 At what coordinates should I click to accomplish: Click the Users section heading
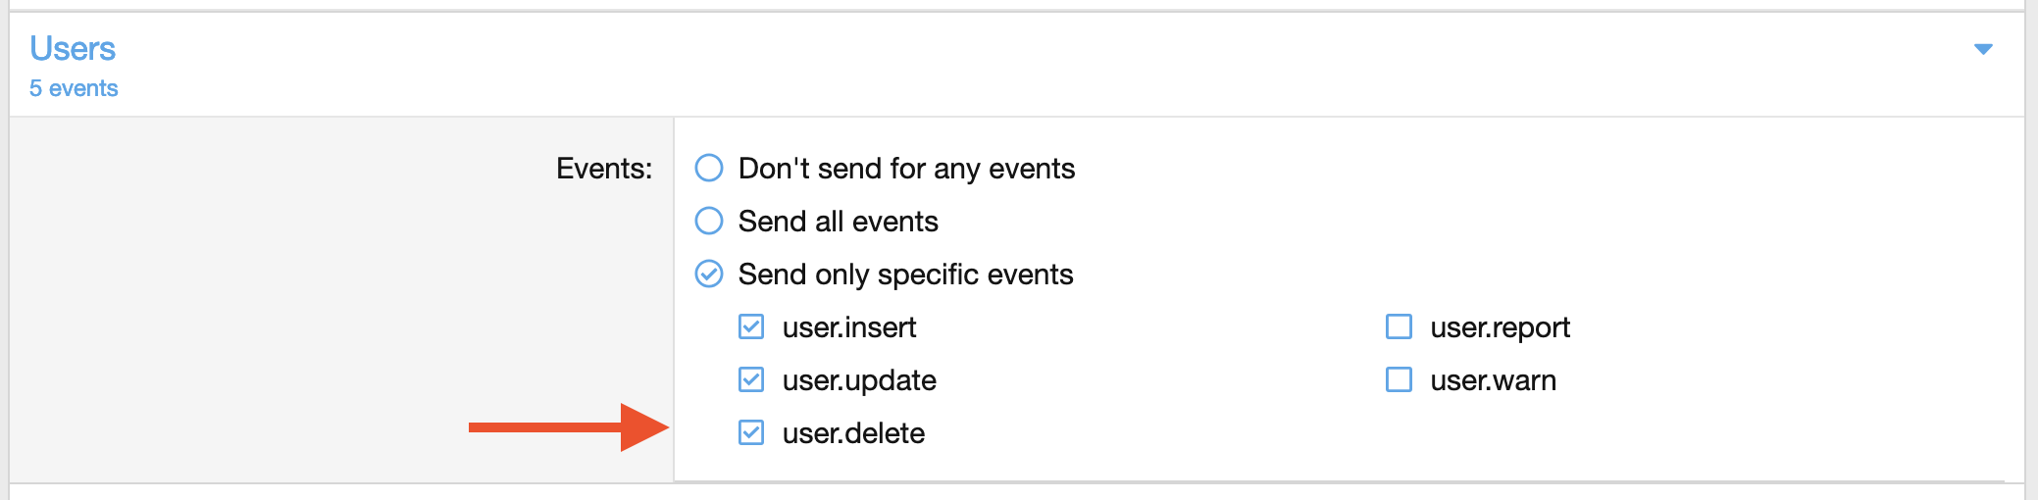click(x=73, y=48)
